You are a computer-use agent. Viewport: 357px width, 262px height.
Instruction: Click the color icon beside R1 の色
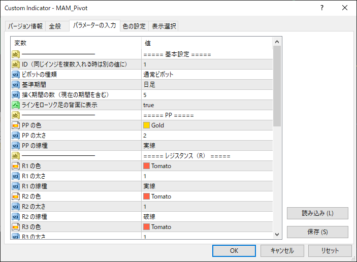click(x=16, y=166)
